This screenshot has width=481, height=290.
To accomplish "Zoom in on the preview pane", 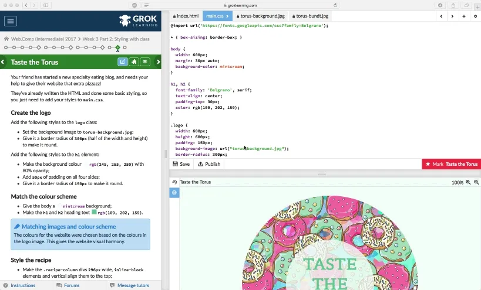I will 468,182.
